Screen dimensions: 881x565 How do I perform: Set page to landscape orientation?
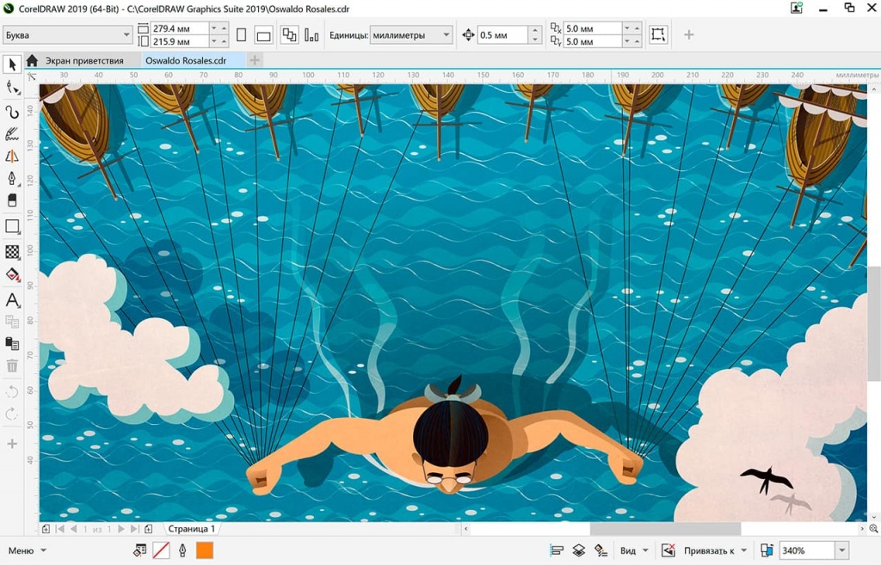(x=263, y=35)
